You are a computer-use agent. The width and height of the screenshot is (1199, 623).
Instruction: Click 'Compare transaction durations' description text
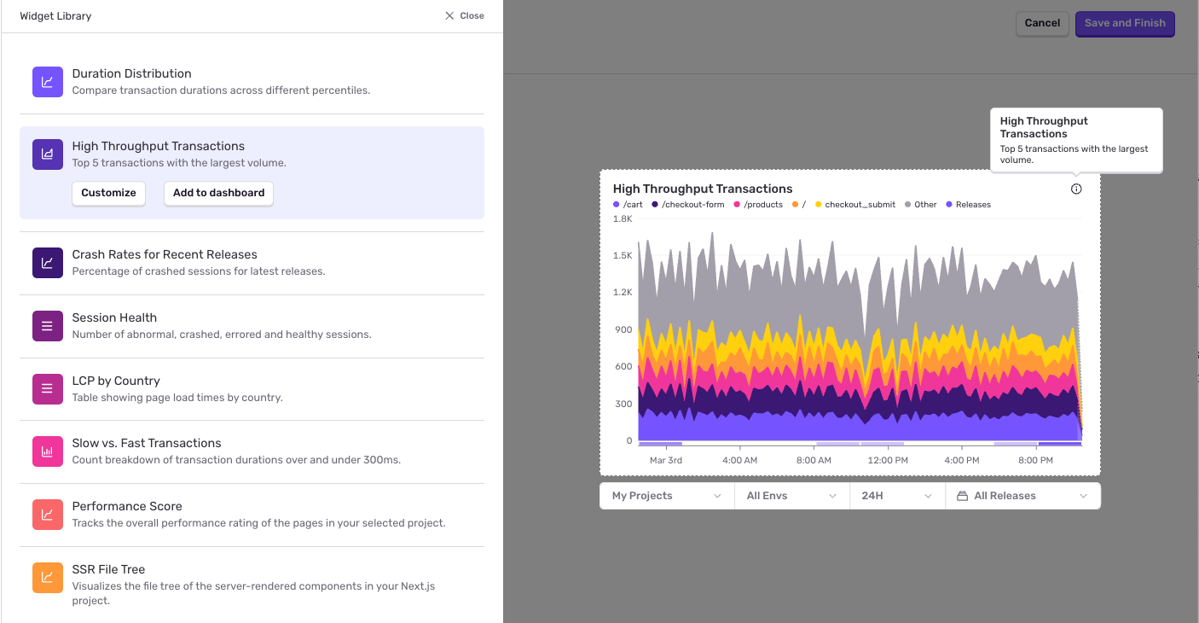(x=221, y=90)
